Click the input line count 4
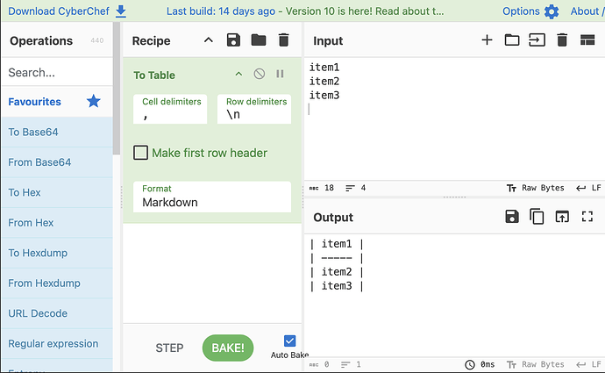Viewport: 605px width, 373px height. point(356,188)
